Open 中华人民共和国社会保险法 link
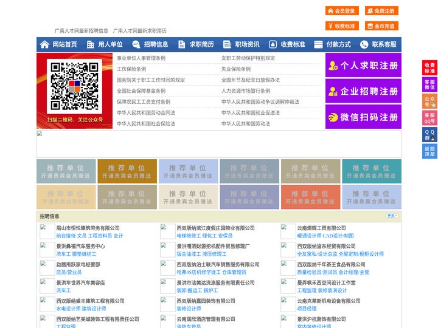Image resolution: width=438 pixels, height=328 pixels. point(146,123)
